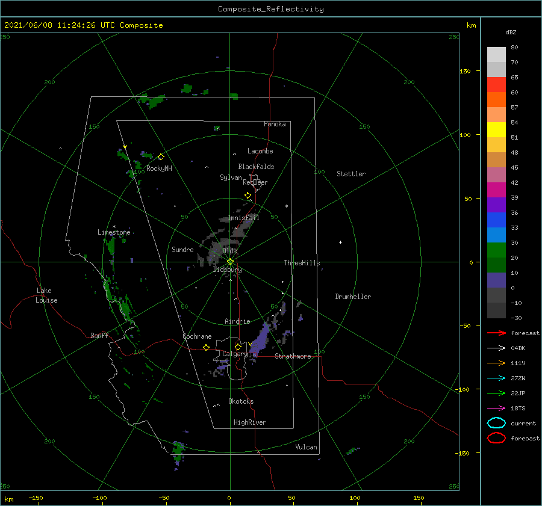Select the Lacombe label on map
This screenshot has width=542, height=506.
pos(260,151)
